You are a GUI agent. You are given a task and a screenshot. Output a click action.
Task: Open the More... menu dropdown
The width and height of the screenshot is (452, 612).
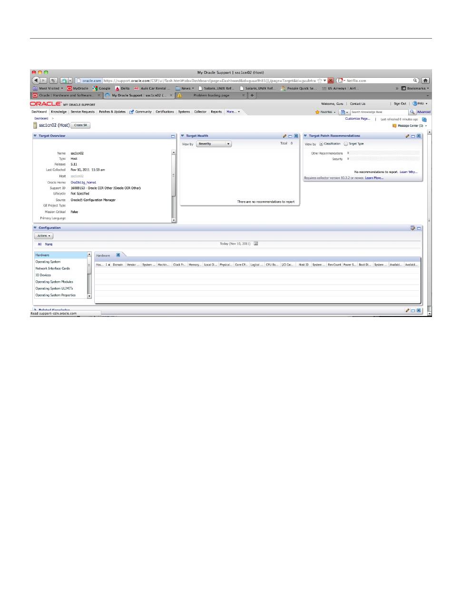[233, 112]
